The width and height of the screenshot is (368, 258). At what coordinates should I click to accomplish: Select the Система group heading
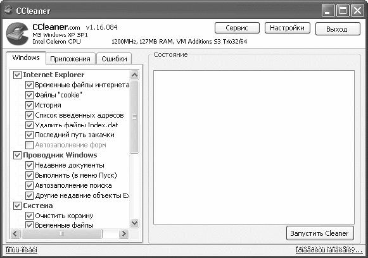click(38, 206)
